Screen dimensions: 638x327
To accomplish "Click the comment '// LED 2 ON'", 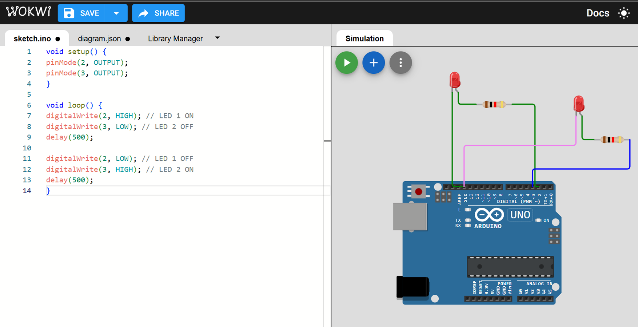I will click(x=170, y=169).
